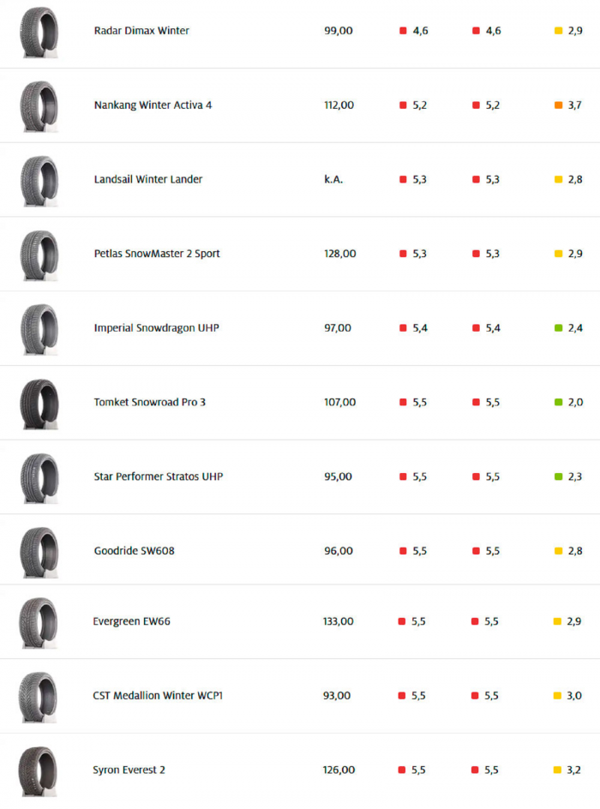Image resolution: width=600 pixels, height=809 pixels.
Task: Open the CST Medallion Winter WCP1 name
Action: coord(158,696)
